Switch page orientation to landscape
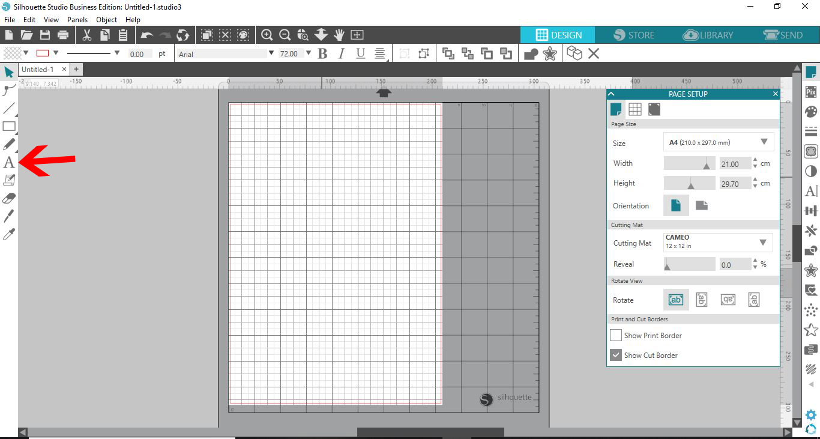This screenshot has height=439, width=820. [701, 205]
